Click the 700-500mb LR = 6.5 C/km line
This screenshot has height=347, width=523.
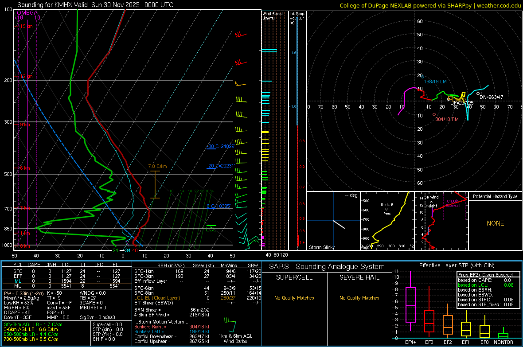pyautogui.click(x=31, y=339)
